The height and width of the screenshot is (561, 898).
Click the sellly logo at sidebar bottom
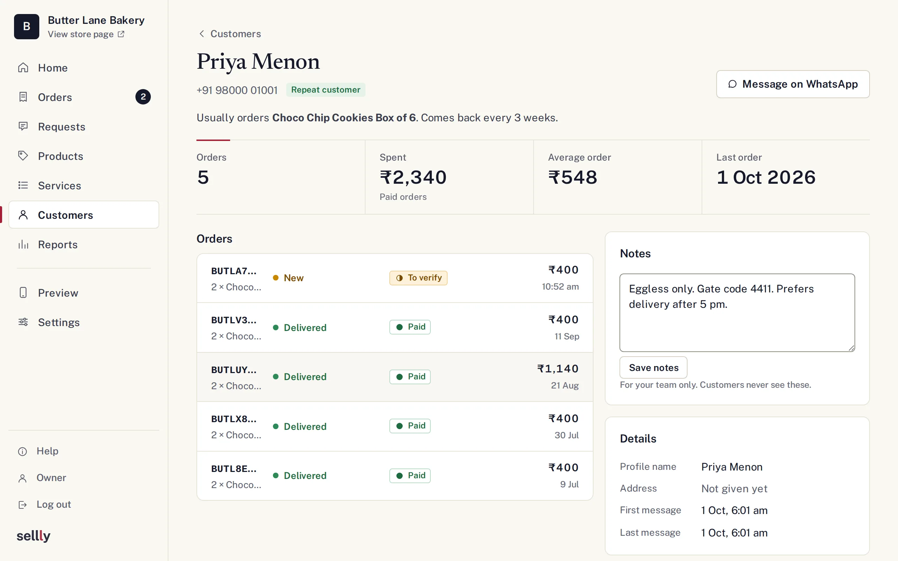coord(33,536)
